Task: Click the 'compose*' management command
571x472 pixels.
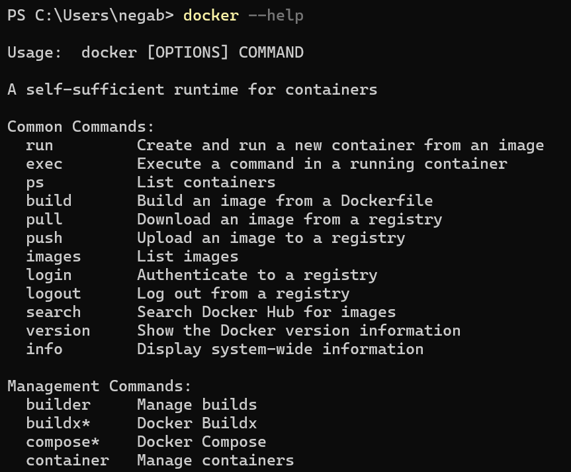Action: coord(63,442)
